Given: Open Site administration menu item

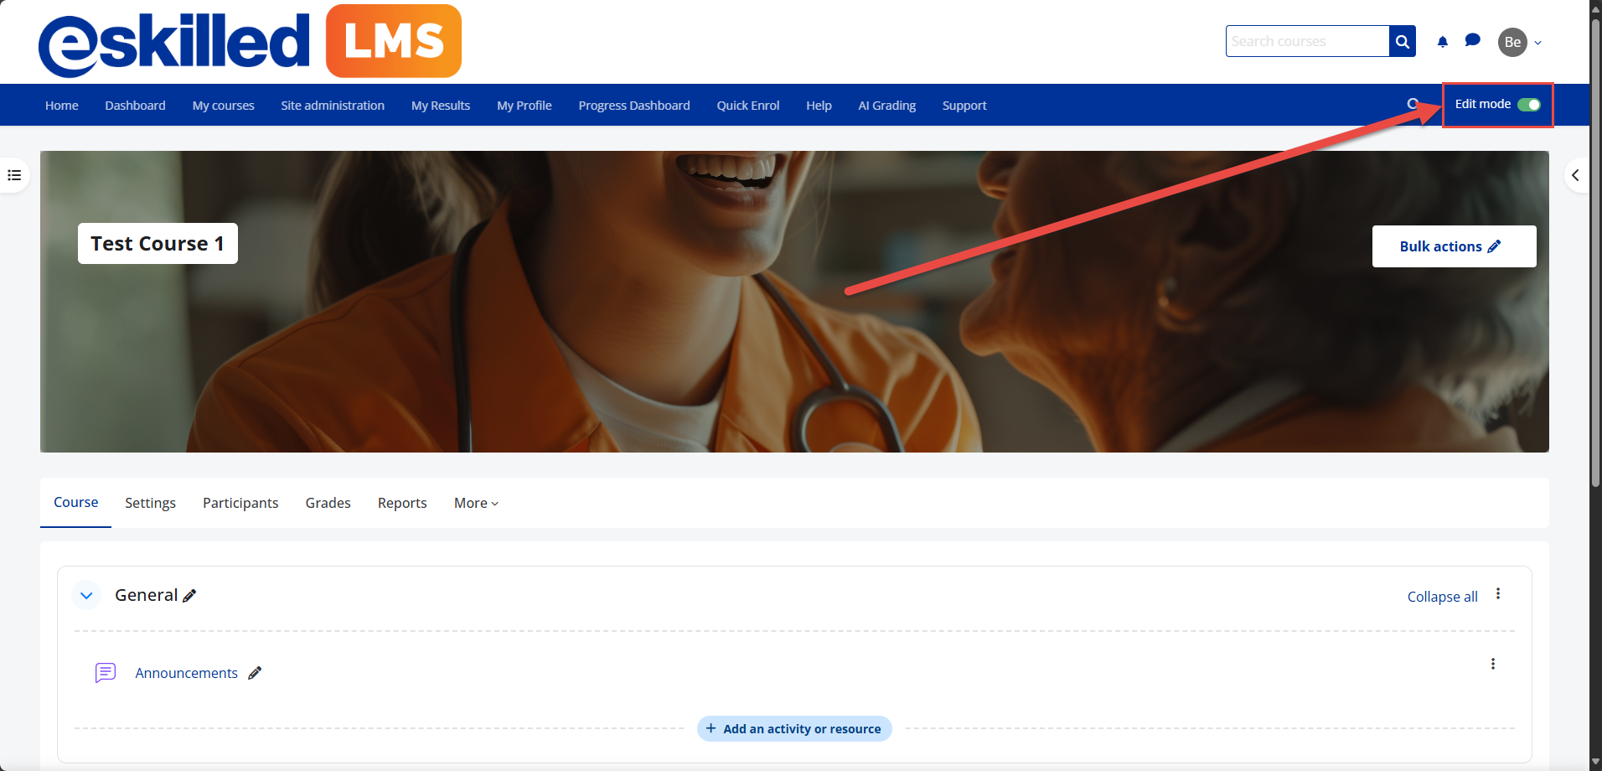Looking at the screenshot, I should tap(333, 106).
